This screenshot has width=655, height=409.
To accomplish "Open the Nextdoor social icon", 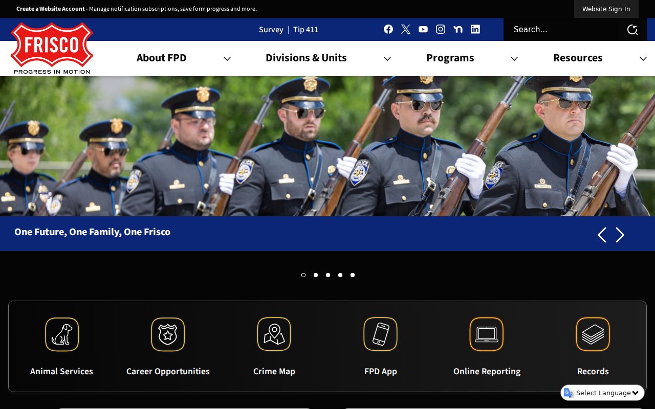I will click(x=458, y=29).
